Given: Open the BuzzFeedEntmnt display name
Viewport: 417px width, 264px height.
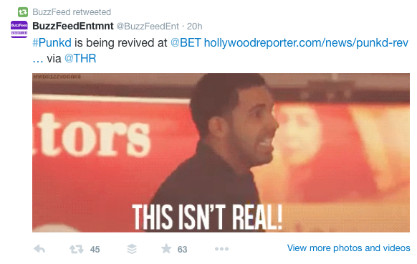Looking at the screenshot, I should pyautogui.click(x=73, y=26).
